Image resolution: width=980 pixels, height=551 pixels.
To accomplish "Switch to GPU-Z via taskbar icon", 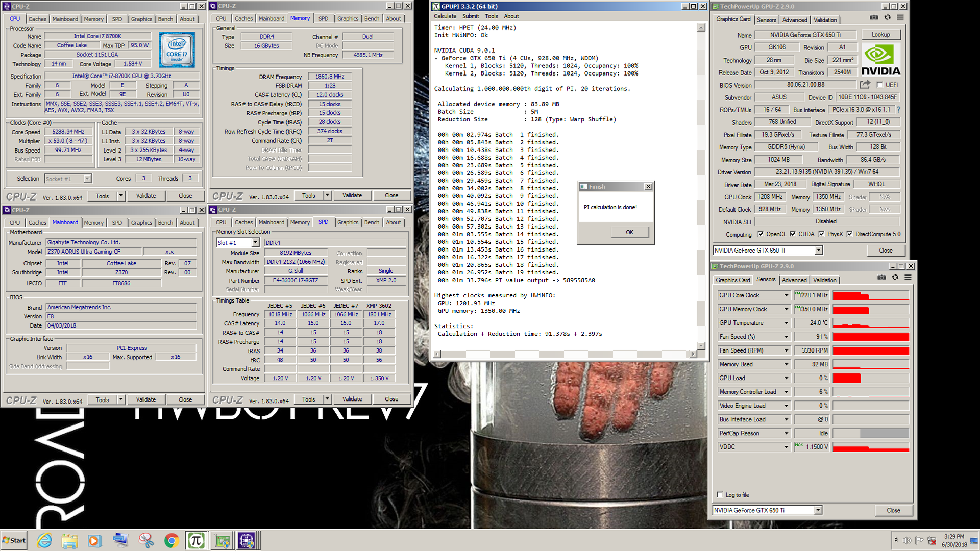I will [x=222, y=540].
